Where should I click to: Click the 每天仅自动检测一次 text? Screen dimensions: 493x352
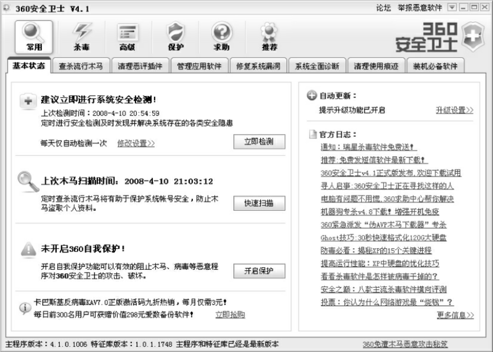(x=74, y=143)
